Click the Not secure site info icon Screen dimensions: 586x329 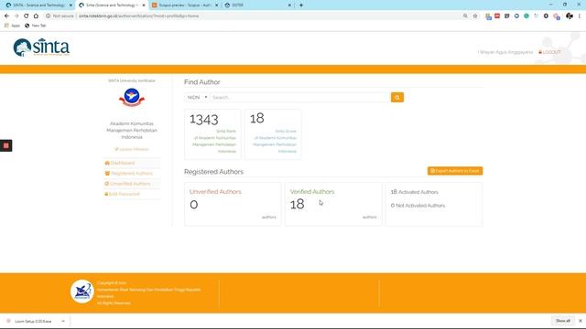[49, 16]
